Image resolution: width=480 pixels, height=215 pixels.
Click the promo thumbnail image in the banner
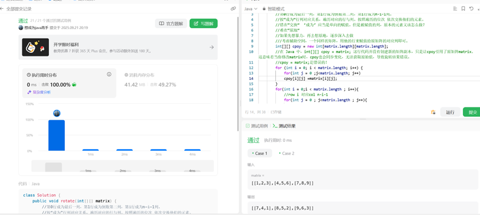(36, 47)
